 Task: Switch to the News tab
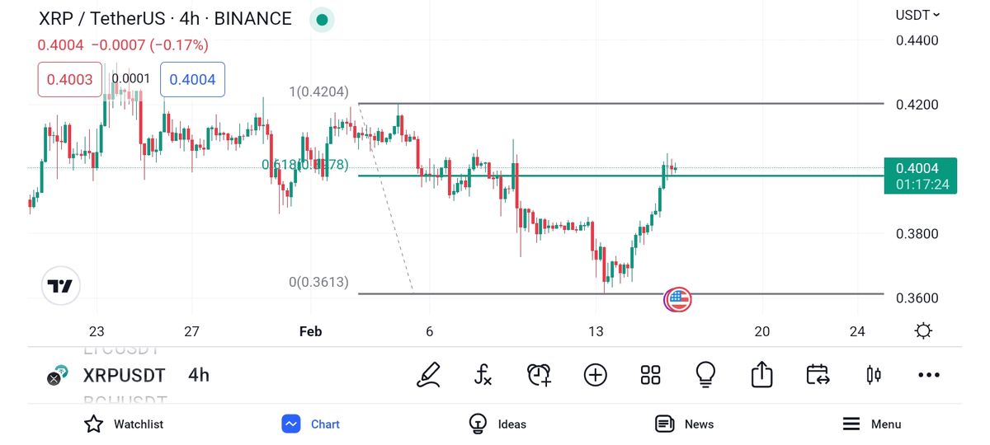[684, 424]
